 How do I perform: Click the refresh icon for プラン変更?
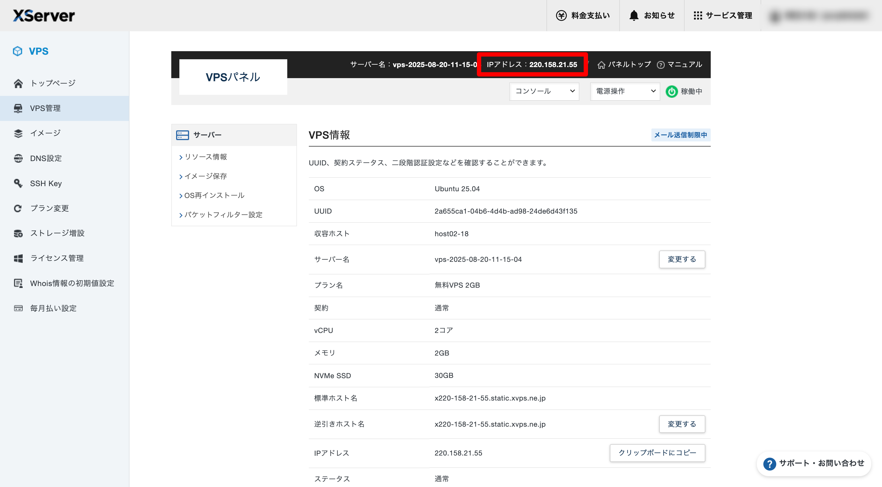click(18, 208)
